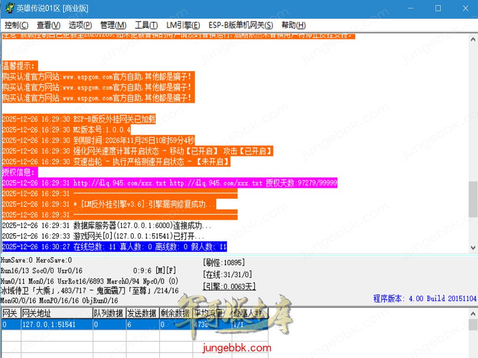Open the ESP-B版单机网关(S) menu
The width and height of the screenshot is (478, 358).
pyautogui.click(x=240, y=25)
